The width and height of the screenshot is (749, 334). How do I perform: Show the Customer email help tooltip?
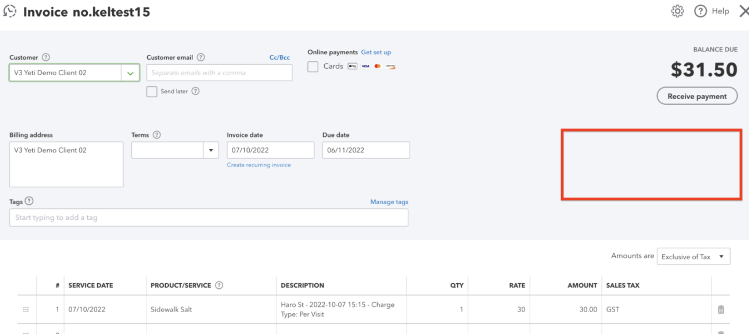click(201, 57)
